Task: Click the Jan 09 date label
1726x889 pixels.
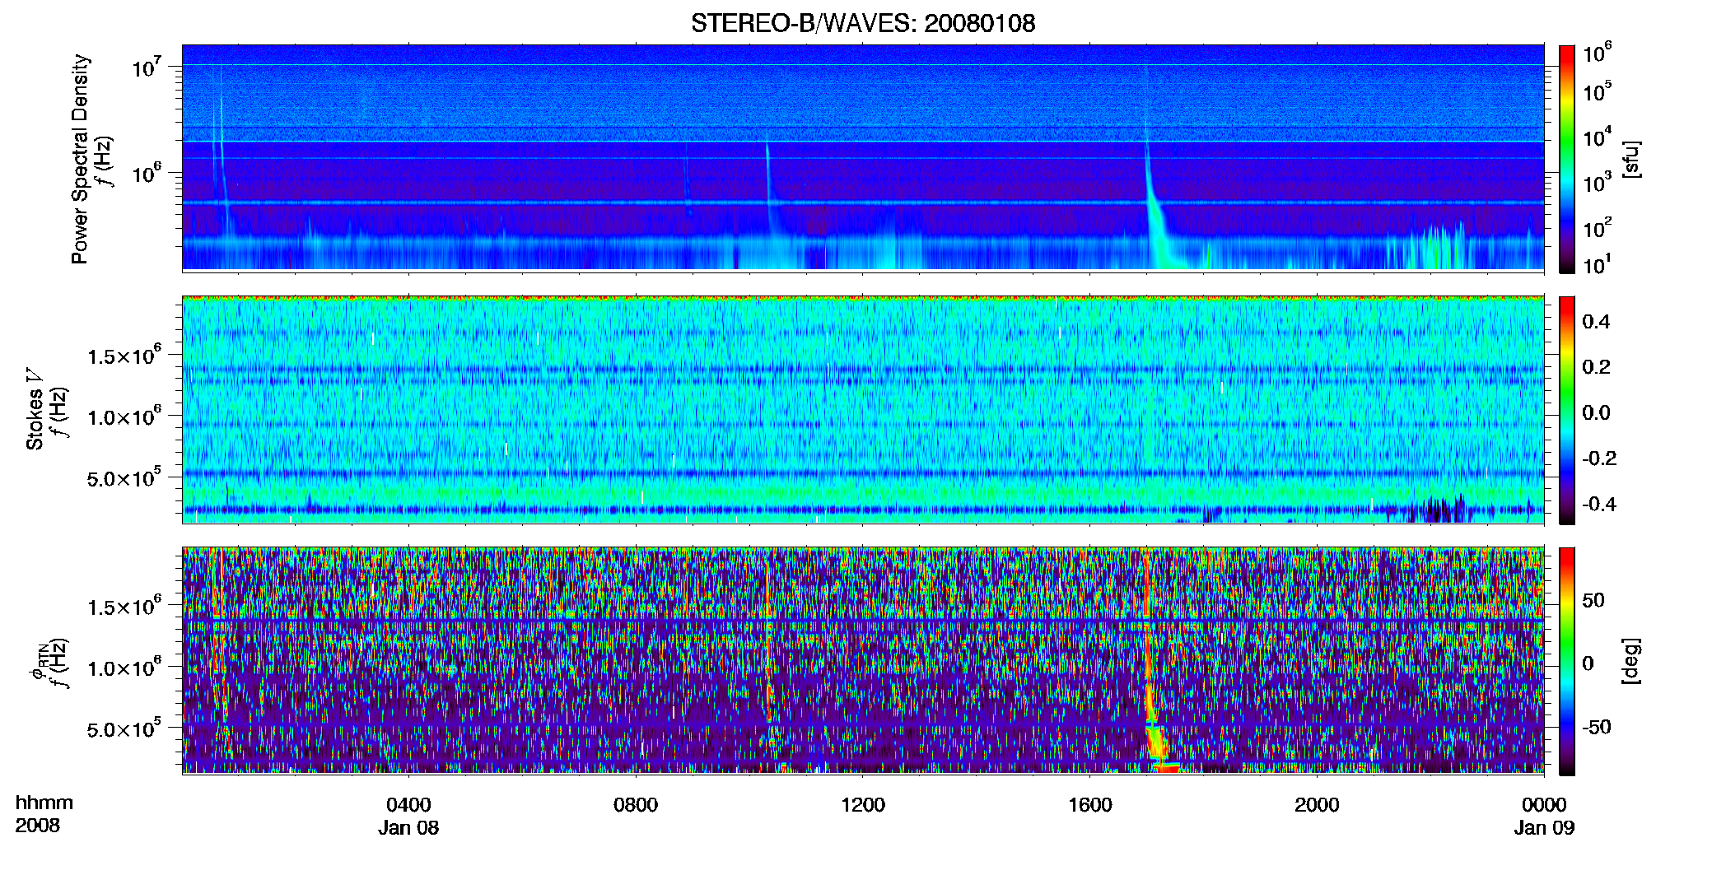Action: coord(1544,828)
